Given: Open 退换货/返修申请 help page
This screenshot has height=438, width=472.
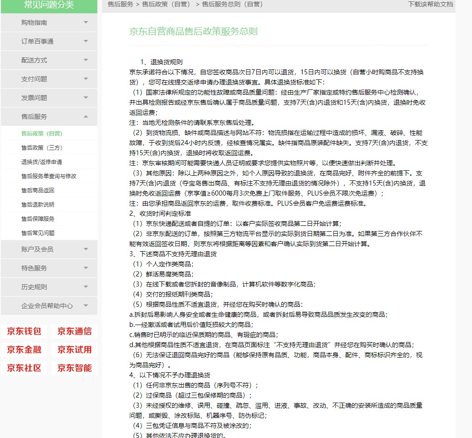Looking at the screenshot, I should (42, 162).
